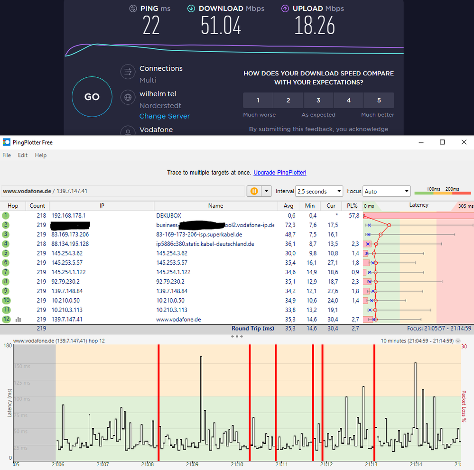Click the Change Server link
This screenshot has height=470, width=474.
pyautogui.click(x=165, y=116)
